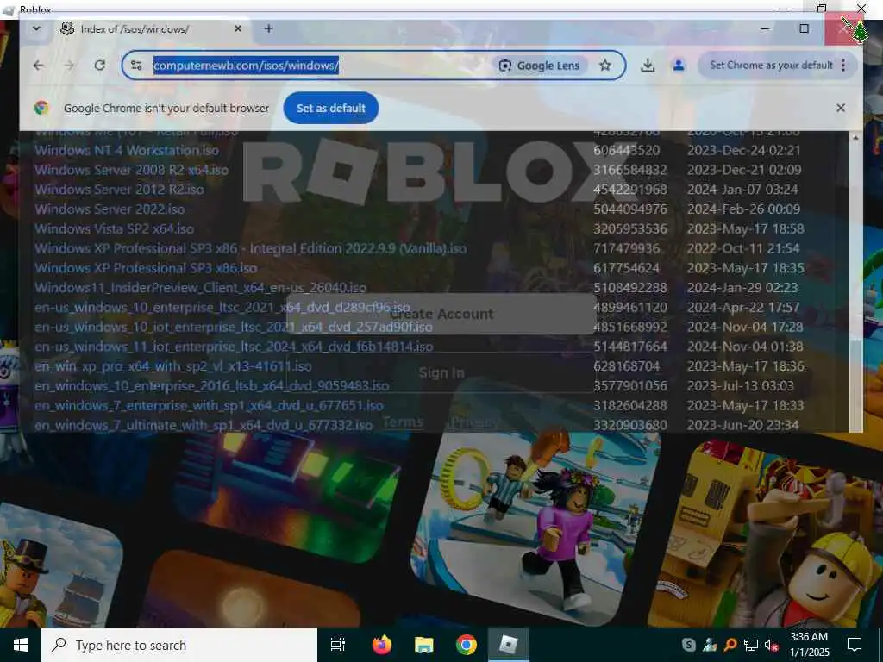Viewport: 883px width, 662px height.
Task: Click scrollbar up arrow in Chrome page
Action: (x=855, y=138)
